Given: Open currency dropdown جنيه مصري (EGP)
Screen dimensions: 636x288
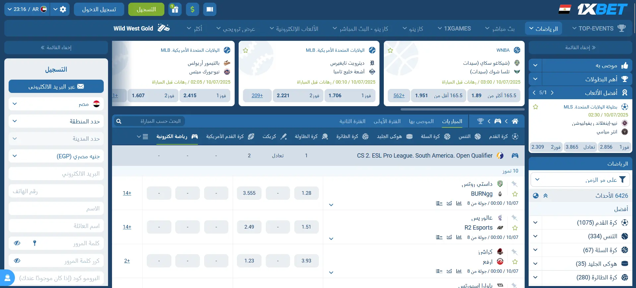Looking at the screenshot, I should click(x=56, y=156).
